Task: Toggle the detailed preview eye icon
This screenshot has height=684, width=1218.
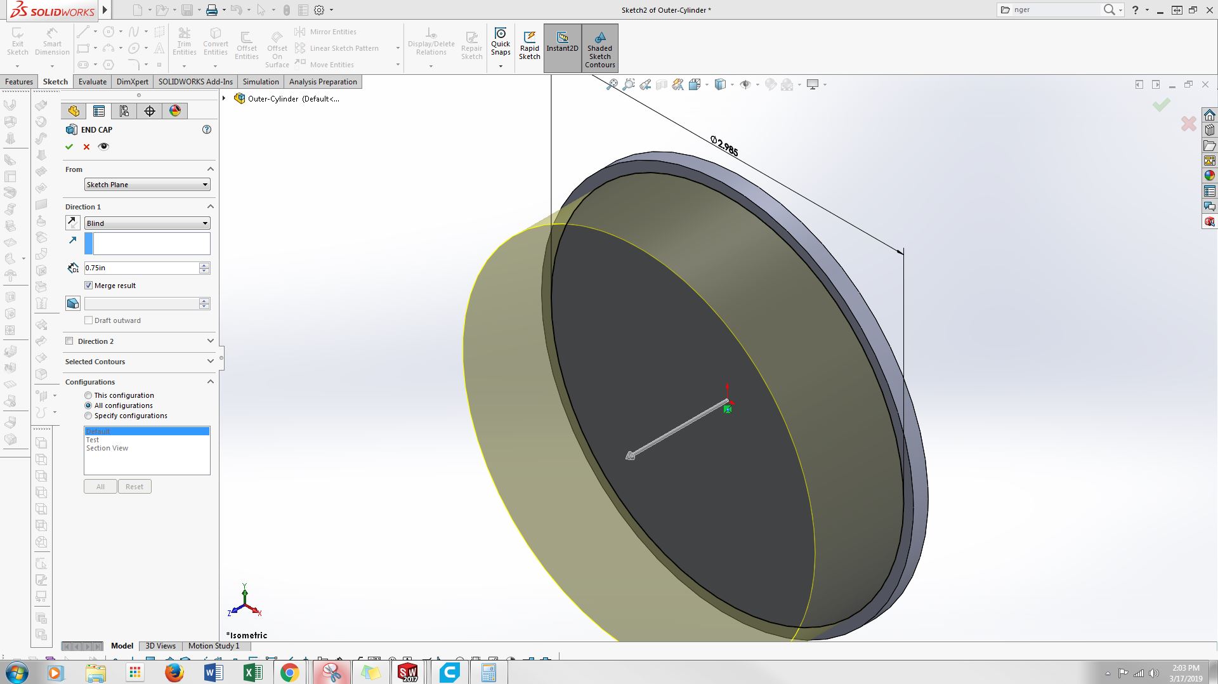Action: pyautogui.click(x=104, y=147)
